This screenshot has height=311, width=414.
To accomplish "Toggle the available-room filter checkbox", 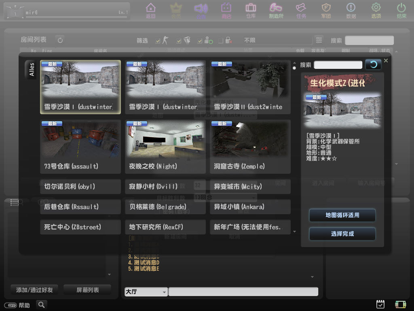I will click(x=200, y=41).
